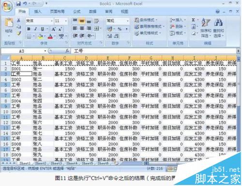Screen dimensions: 242x186
Task: Increase decimal places
Action: (x=110, y=36)
